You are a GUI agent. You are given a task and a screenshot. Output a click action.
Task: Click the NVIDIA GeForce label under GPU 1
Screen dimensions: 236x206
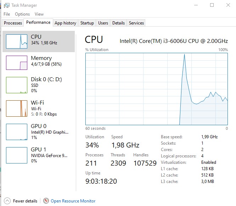coord(49,156)
